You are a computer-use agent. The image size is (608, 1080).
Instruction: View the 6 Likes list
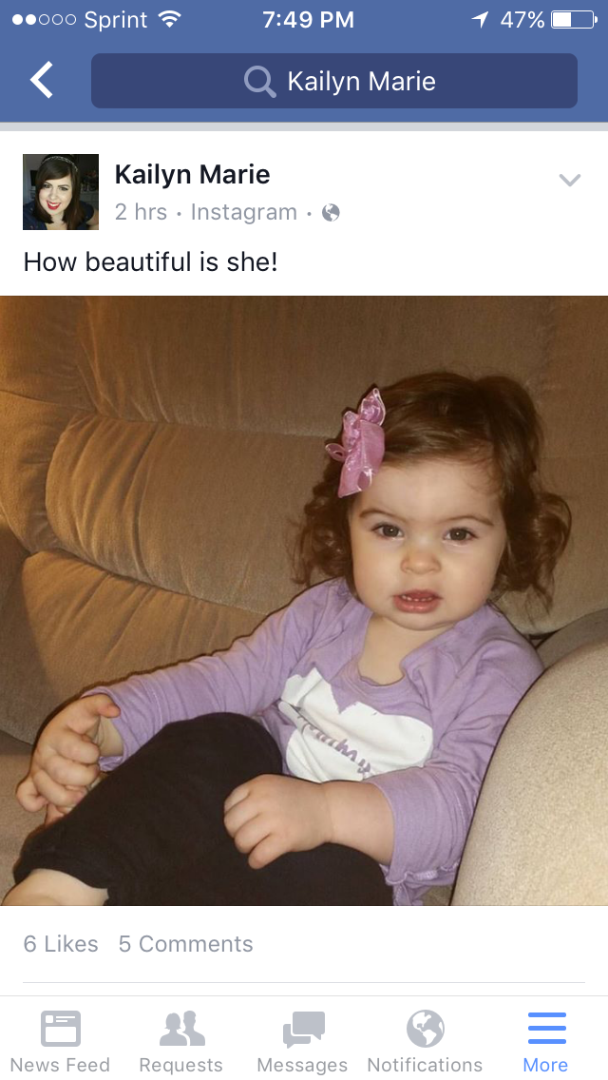(x=61, y=944)
